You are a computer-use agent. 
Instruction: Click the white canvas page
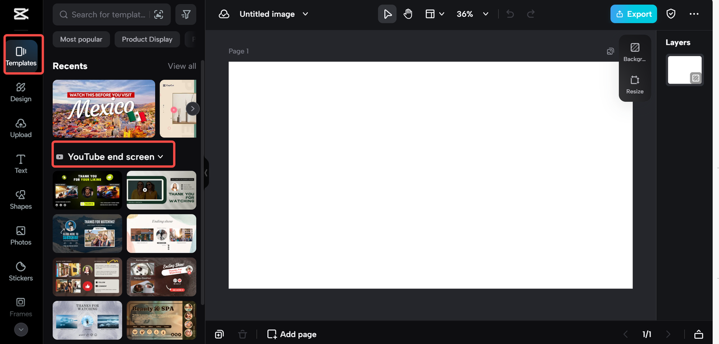pos(430,175)
